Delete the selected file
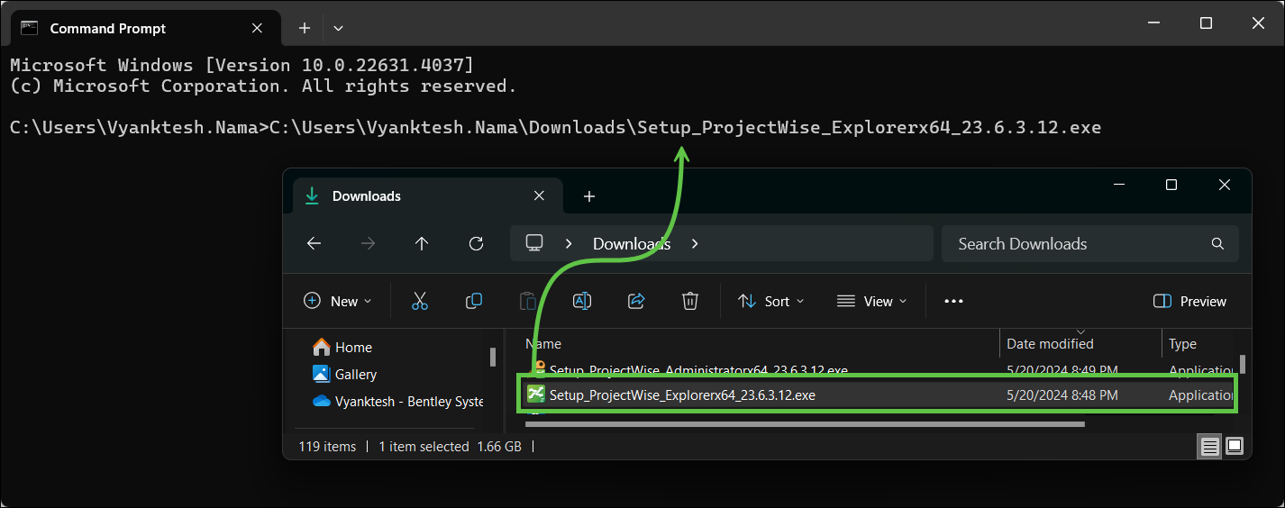The width and height of the screenshot is (1285, 508). click(690, 301)
